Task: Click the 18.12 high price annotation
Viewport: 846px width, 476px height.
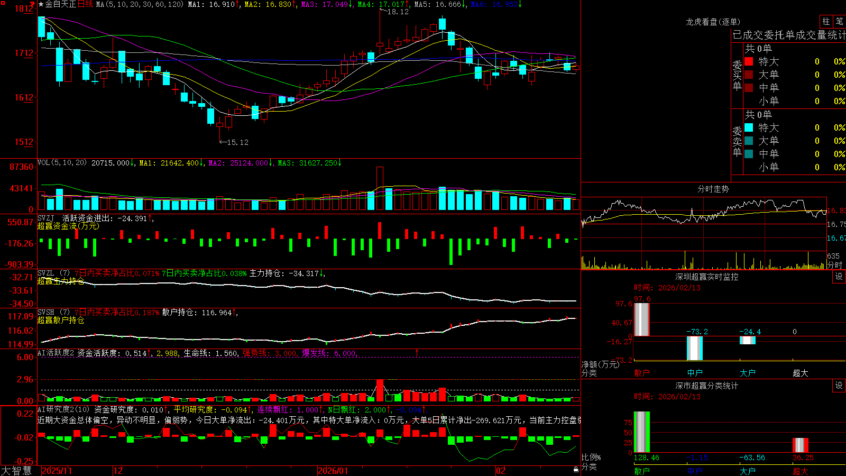Action: pyautogui.click(x=398, y=12)
